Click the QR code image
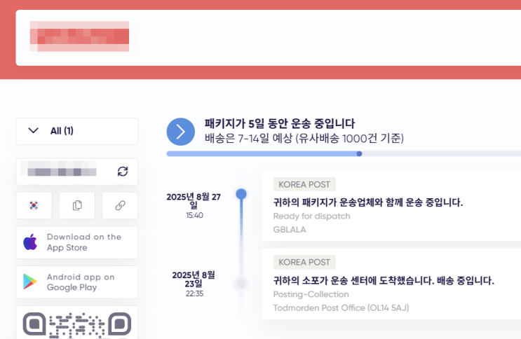 click(76, 326)
